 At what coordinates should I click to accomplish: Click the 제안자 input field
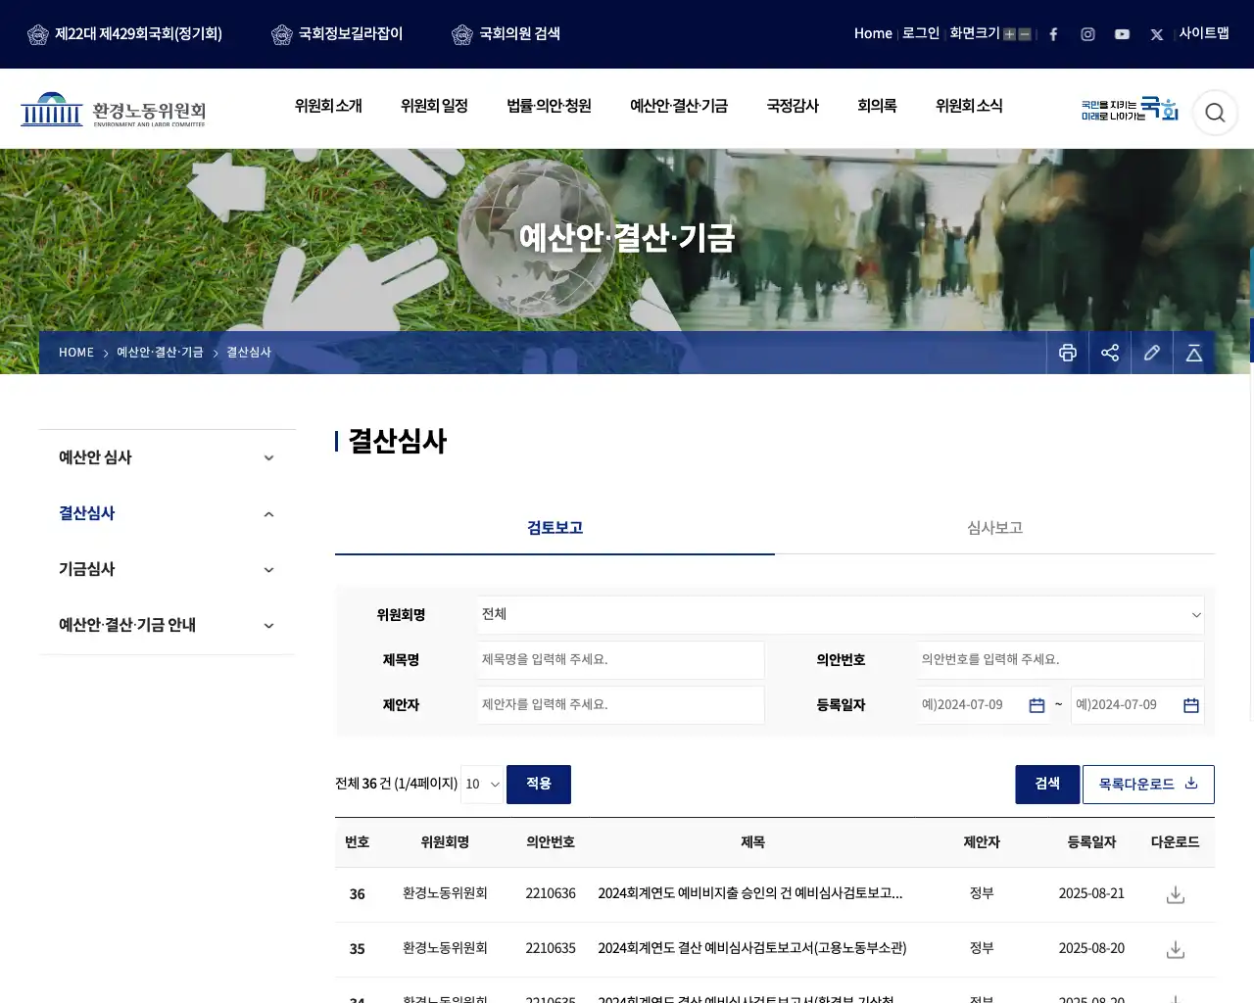(x=621, y=705)
